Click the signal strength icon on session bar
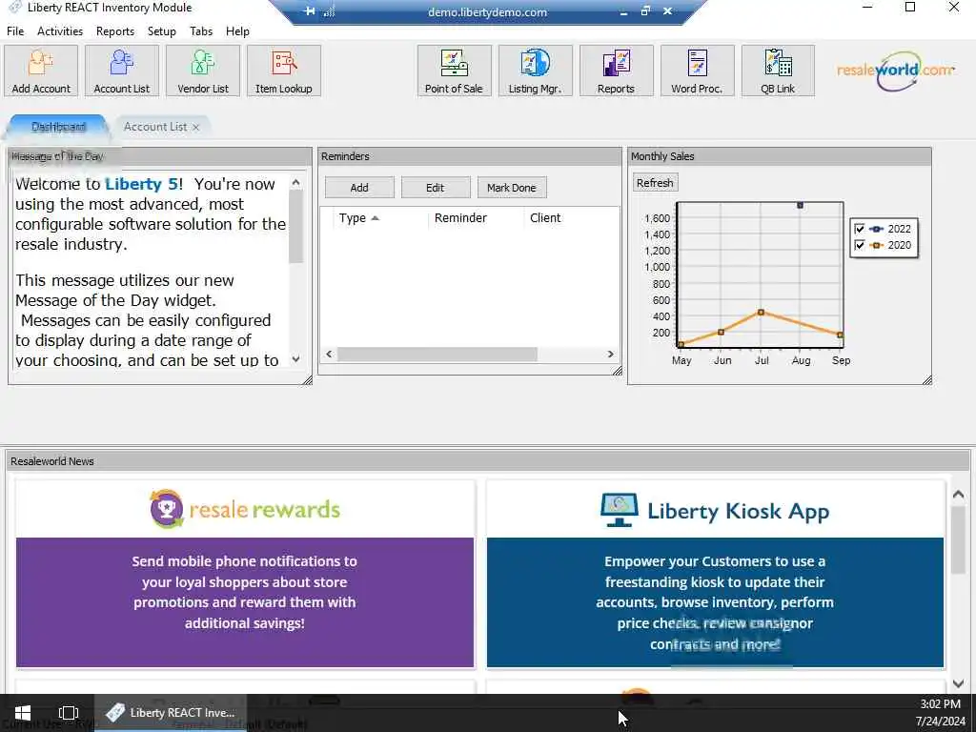This screenshot has width=976, height=732. (329, 11)
